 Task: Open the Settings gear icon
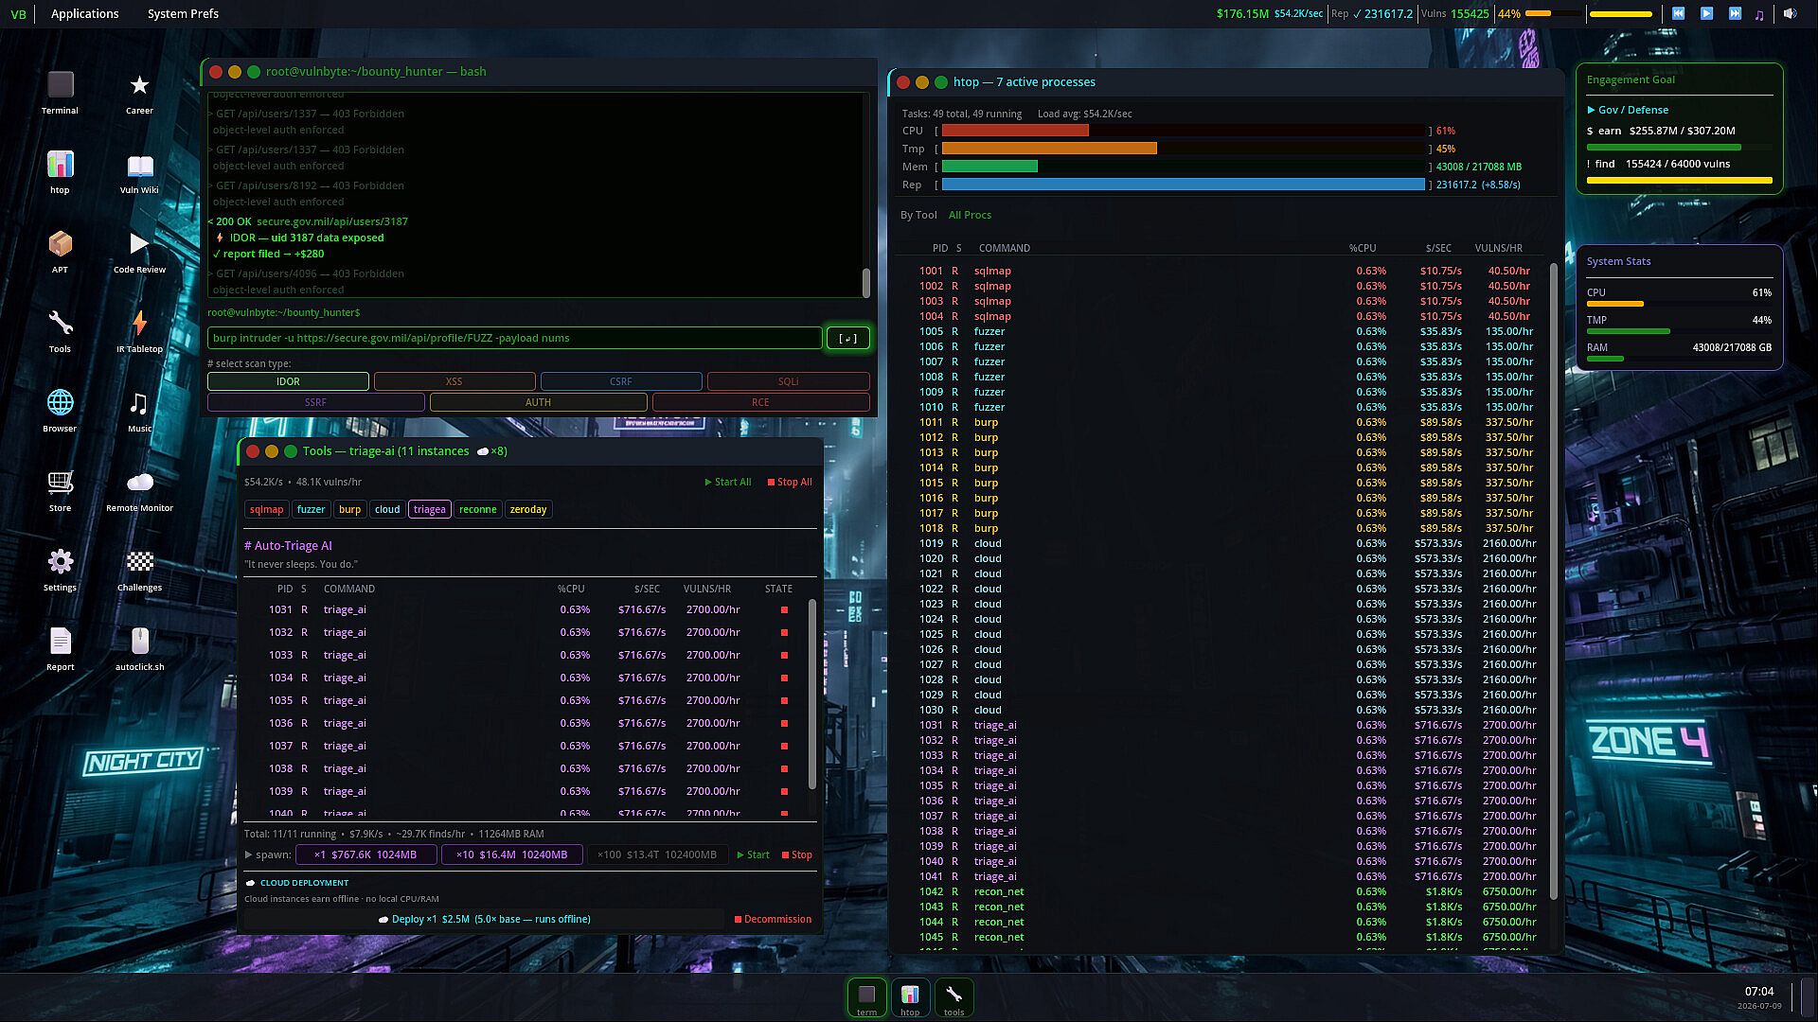[x=60, y=570]
